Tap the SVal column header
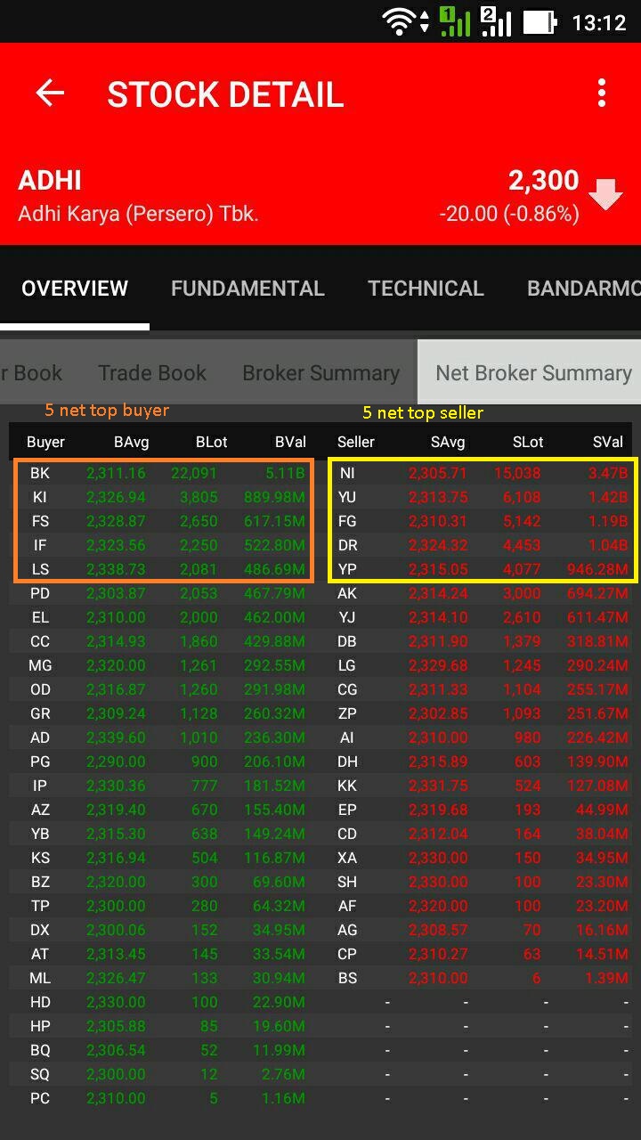 608,442
